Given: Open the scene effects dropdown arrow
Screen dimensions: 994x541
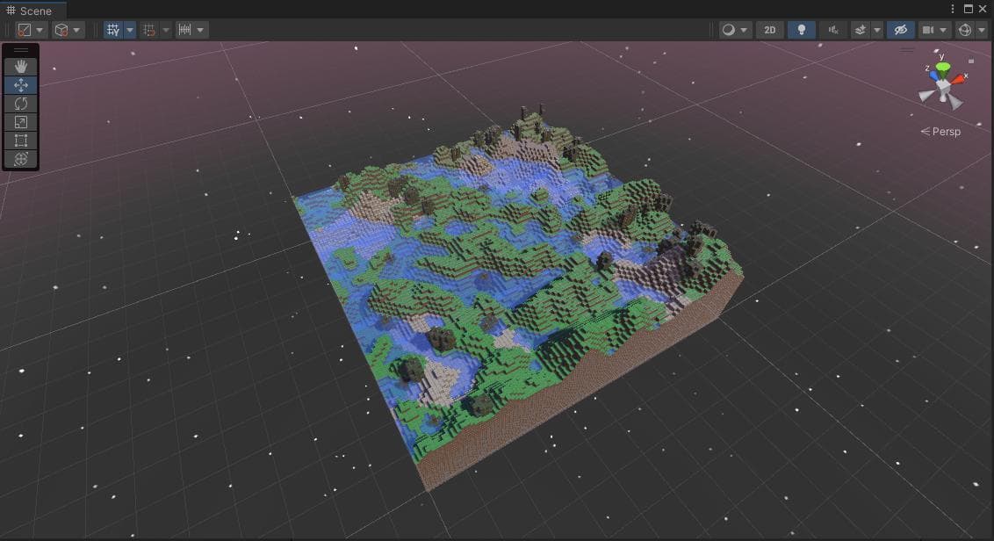Looking at the screenshot, I should point(876,30).
